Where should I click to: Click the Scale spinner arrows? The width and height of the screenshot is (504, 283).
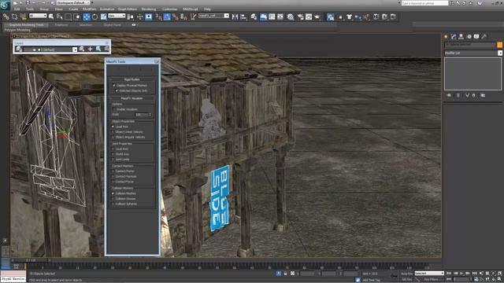150,115
